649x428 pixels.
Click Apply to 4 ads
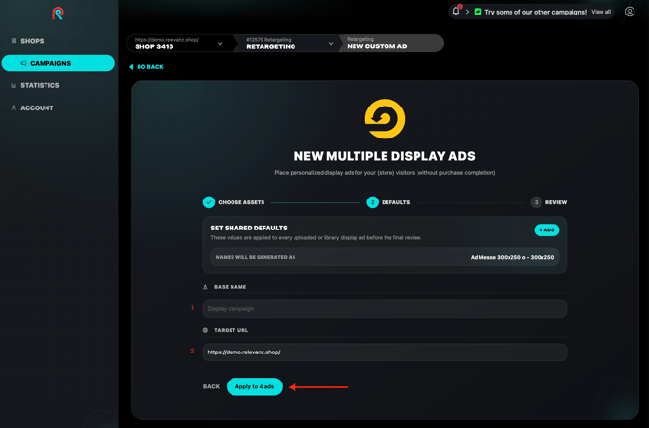(255, 386)
